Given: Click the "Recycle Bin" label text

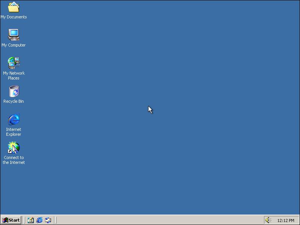Looking at the screenshot, I should pos(13,101).
